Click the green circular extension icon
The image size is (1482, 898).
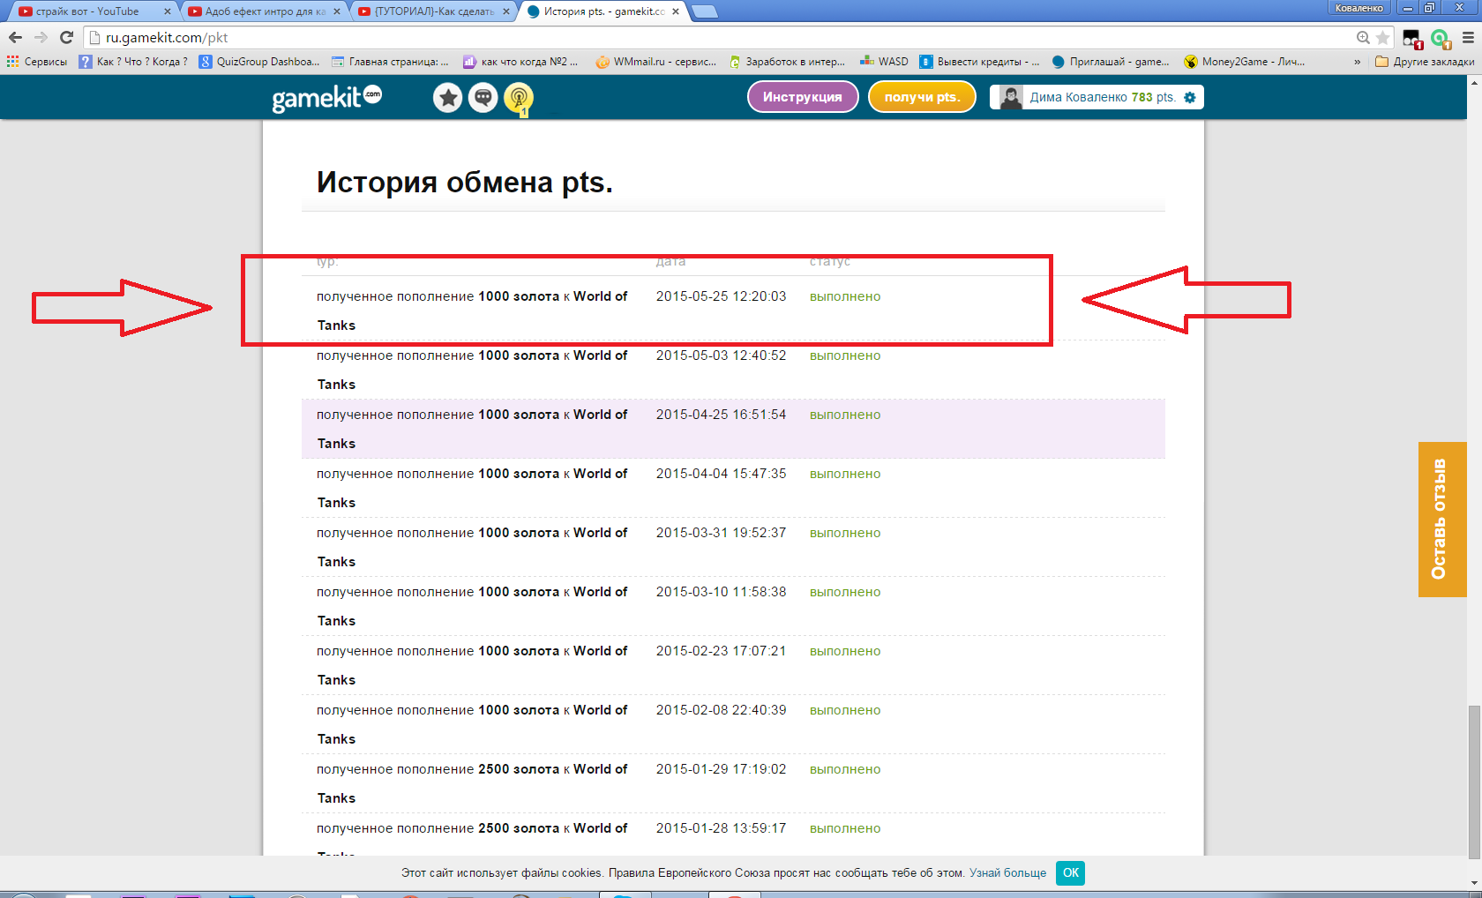click(x=1441, y=38)
